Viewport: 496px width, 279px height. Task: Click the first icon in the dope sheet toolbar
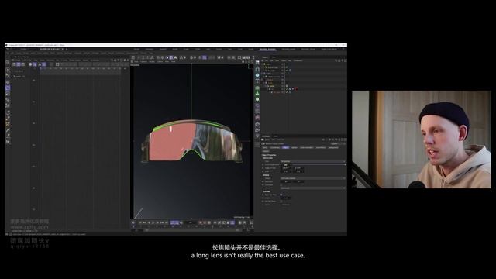point(14,64)
